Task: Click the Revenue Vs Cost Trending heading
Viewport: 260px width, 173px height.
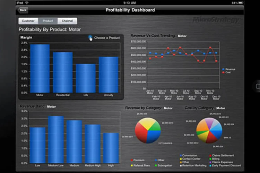Action: (153, 36)
